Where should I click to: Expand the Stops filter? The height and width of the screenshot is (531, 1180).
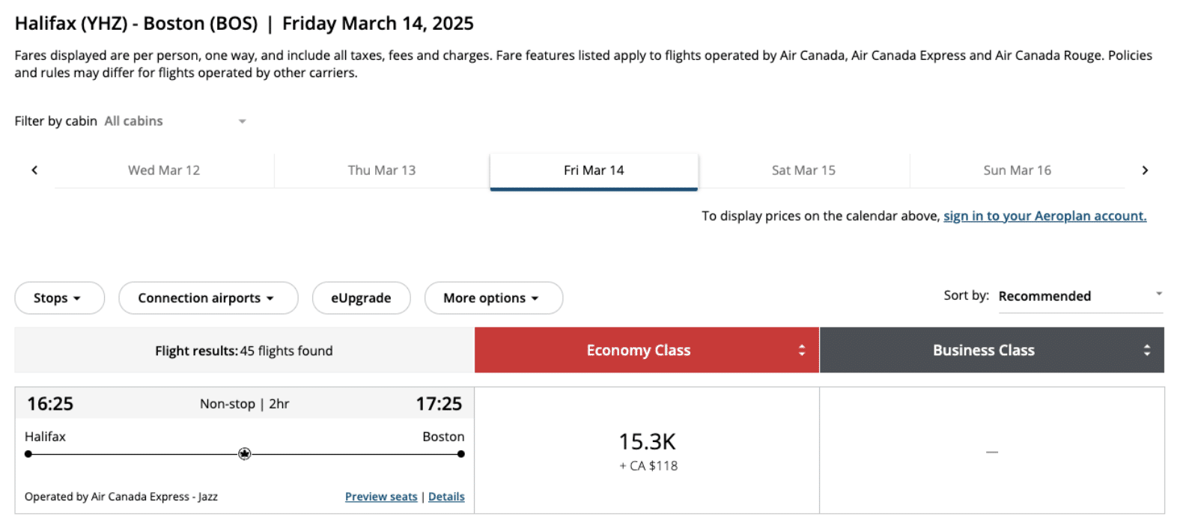tap(59, 298)
